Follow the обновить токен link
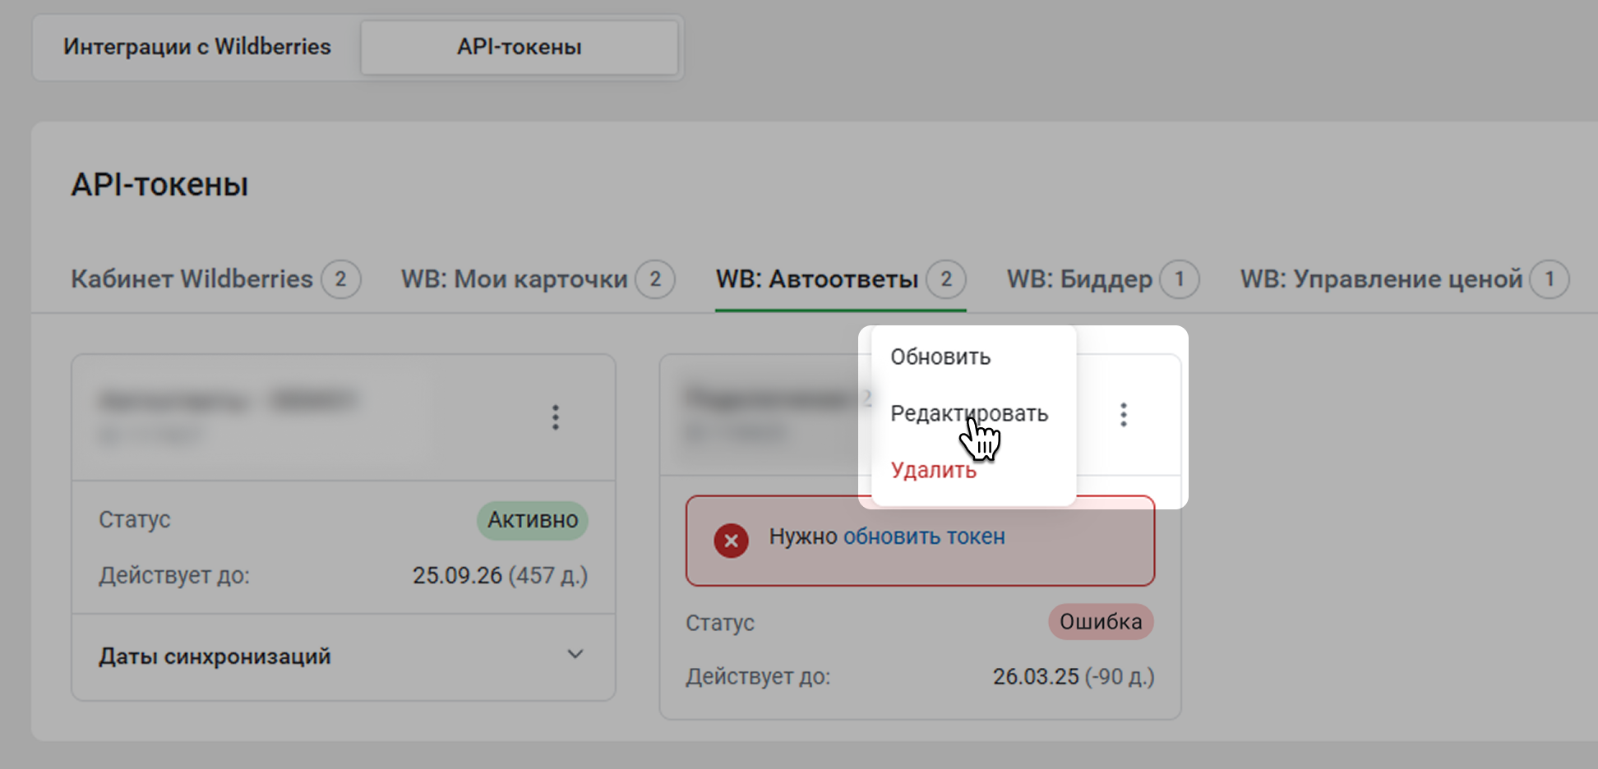Screen dimensions: 1598x769 point(924,536)
